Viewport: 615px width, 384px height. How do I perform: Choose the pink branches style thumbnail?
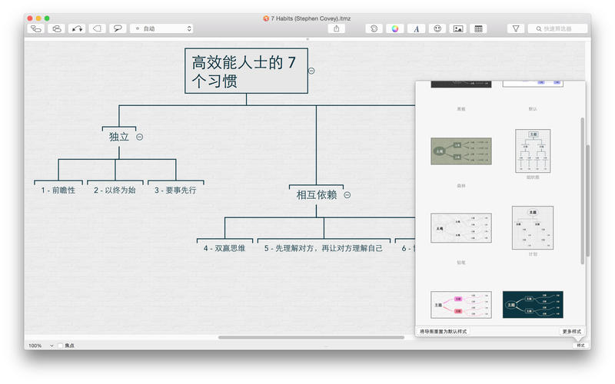461,305
